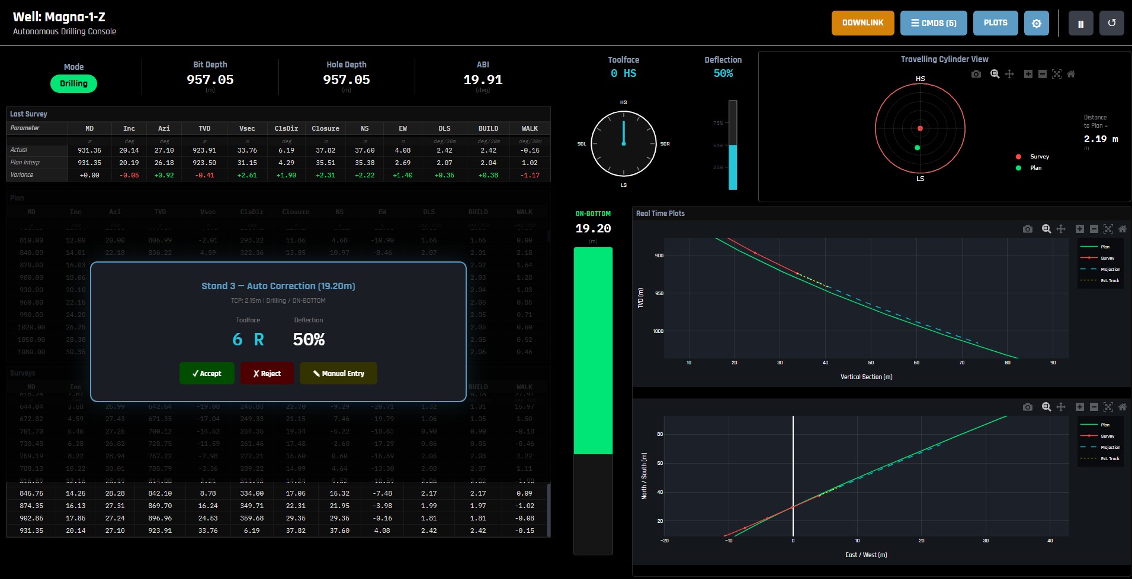Download North/South vs East/West plot image

tap(1028, 407)
